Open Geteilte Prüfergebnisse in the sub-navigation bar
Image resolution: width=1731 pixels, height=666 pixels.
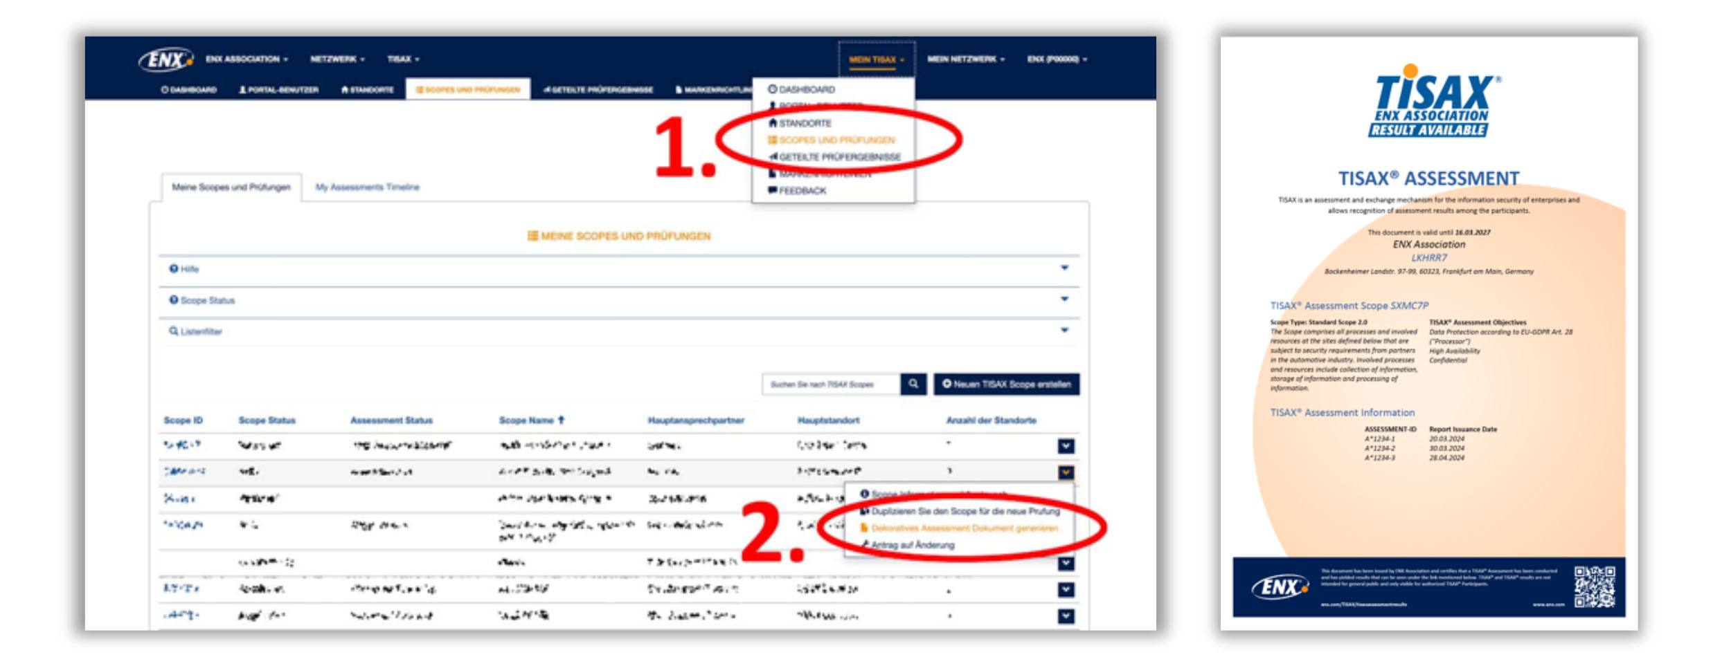(598, 90)
